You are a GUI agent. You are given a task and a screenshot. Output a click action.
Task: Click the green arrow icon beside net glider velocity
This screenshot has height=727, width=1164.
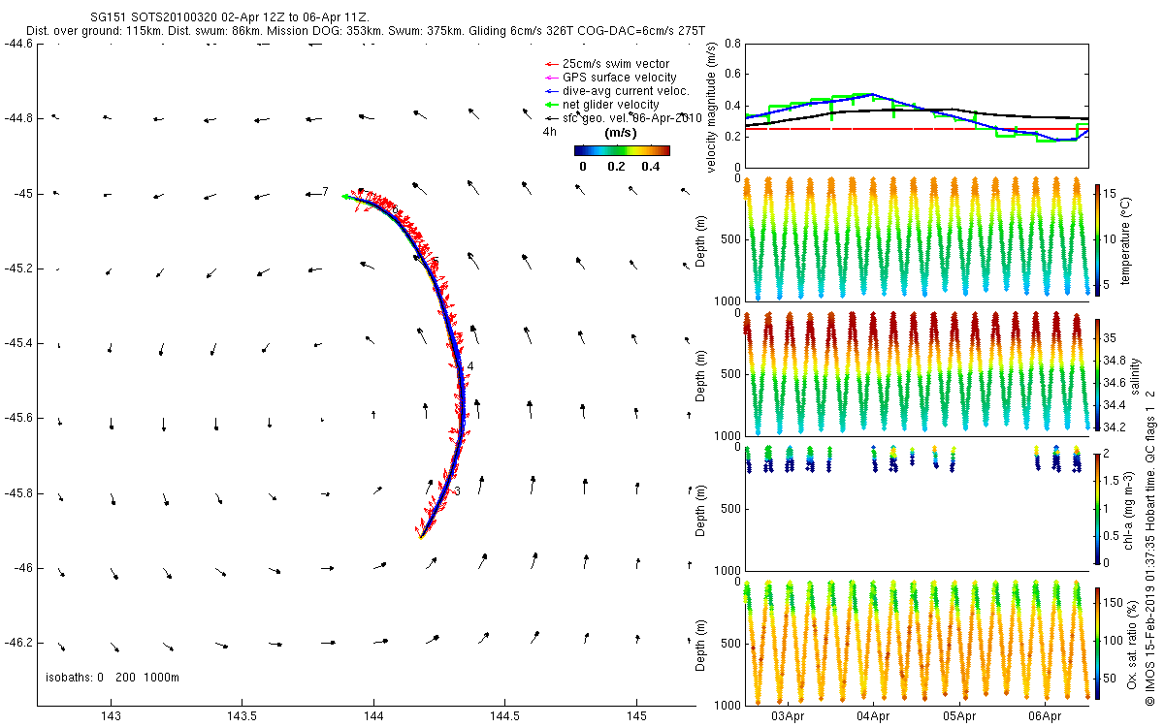[x=553, y=105]
